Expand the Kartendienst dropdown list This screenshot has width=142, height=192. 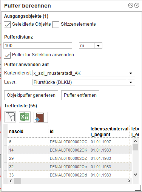tap(131, 73)
